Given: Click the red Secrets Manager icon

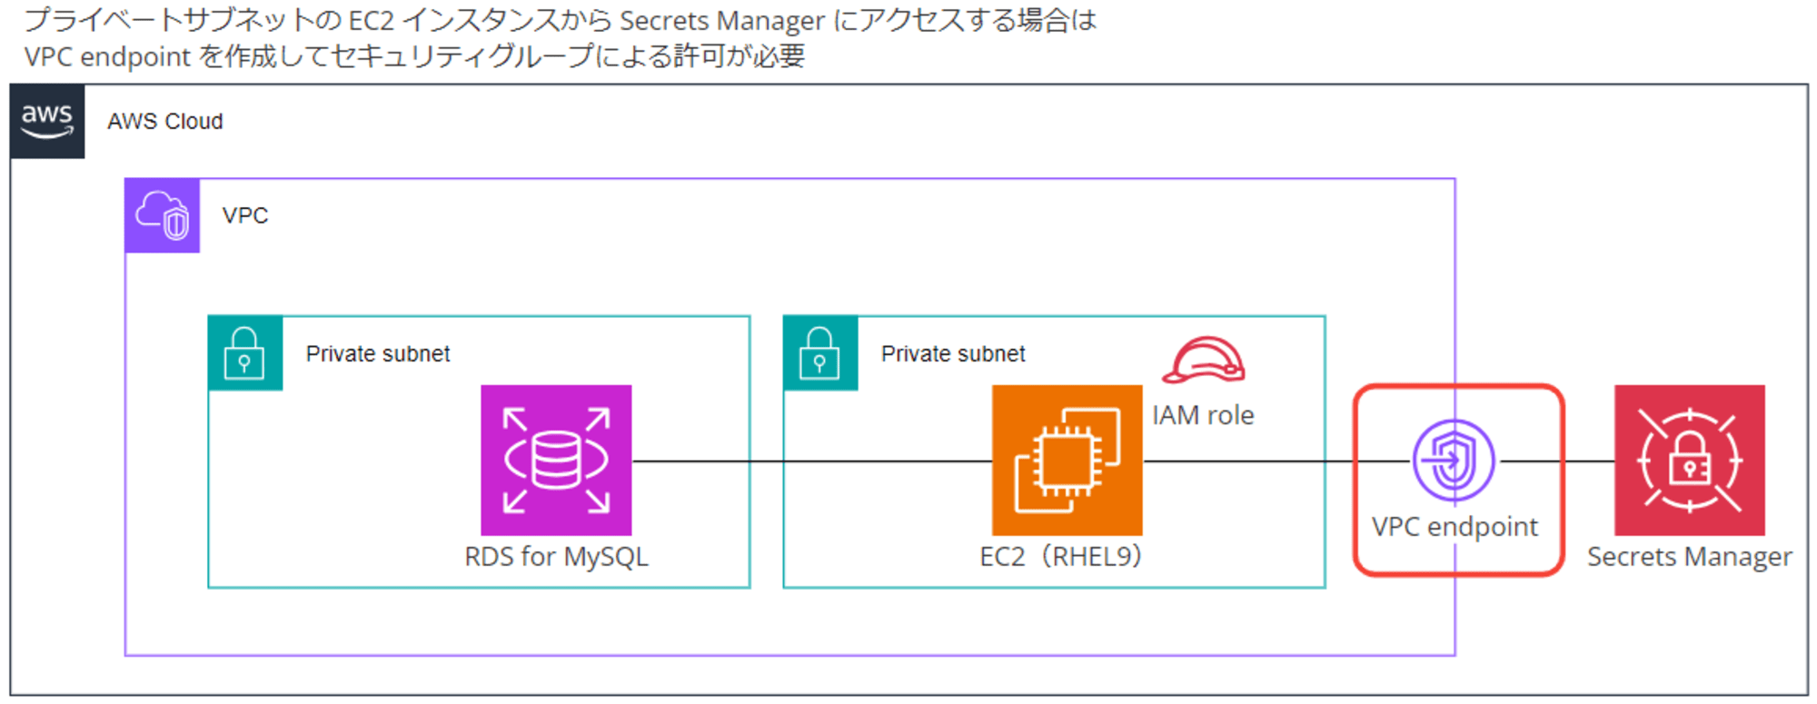Looking at the screenshot, I should tap(1690, 461).
